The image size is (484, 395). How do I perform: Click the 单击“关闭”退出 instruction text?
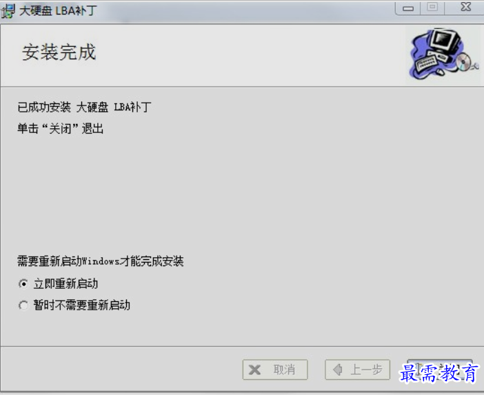tap(61, 128)
